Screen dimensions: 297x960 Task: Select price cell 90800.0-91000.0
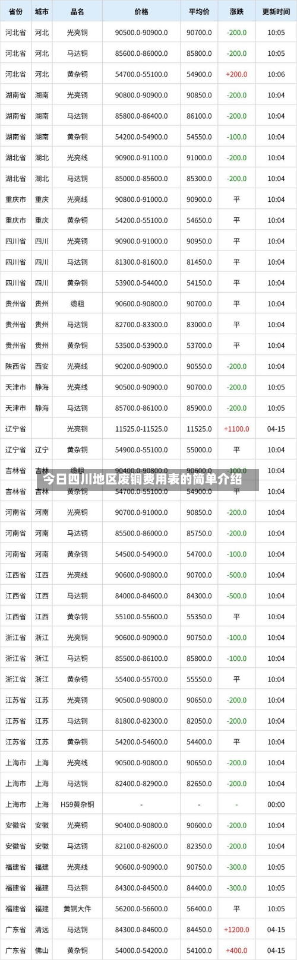pyautogui.click(x=141, y=199)
